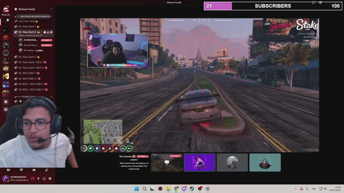Click Définir un statut de salon
344x193 pixels.
click(30, 35)
